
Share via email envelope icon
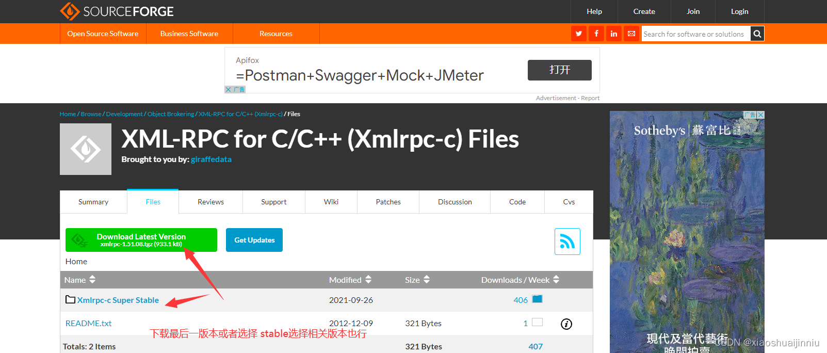coord(631,34)
